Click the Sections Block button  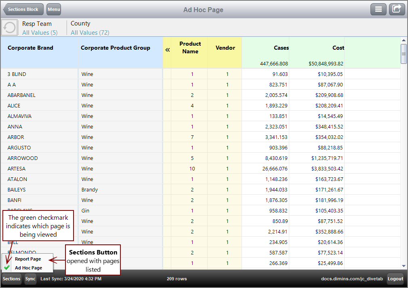point(23,9)
